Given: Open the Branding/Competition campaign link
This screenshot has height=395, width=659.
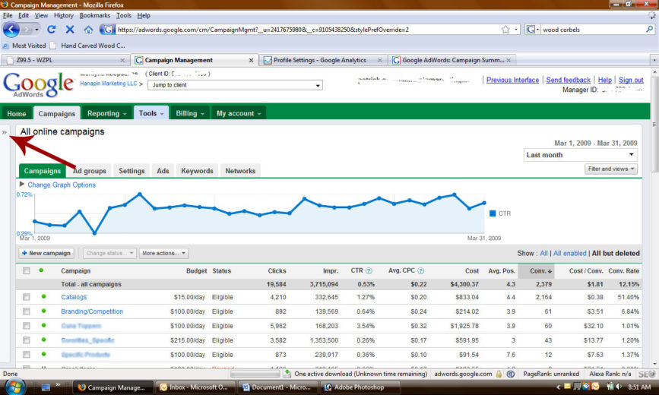Looking at the screenshot, I should tap(92, 311).
